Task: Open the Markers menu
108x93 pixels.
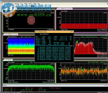Action: click(26, 4)
